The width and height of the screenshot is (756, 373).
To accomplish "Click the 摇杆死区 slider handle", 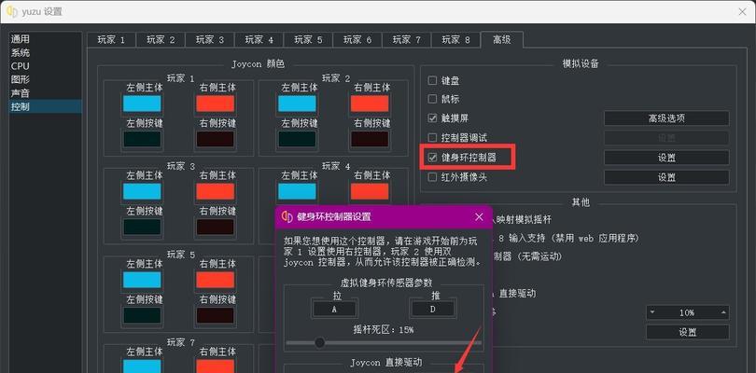I will [x=319, y=342].
